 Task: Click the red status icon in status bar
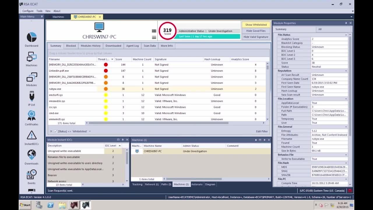coord(350,191)
